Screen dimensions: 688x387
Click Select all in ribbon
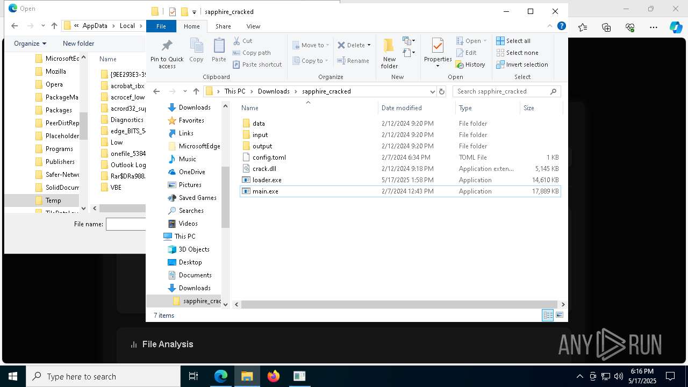tap(513, 41)
